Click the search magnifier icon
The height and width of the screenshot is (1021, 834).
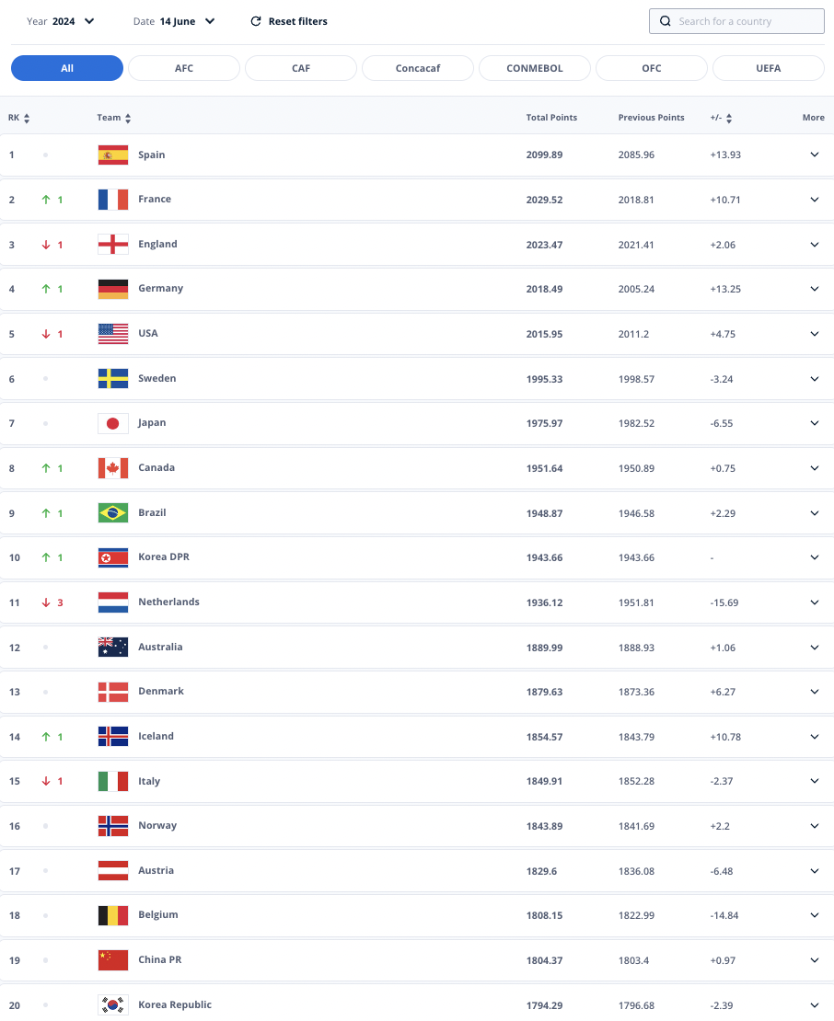666,21
